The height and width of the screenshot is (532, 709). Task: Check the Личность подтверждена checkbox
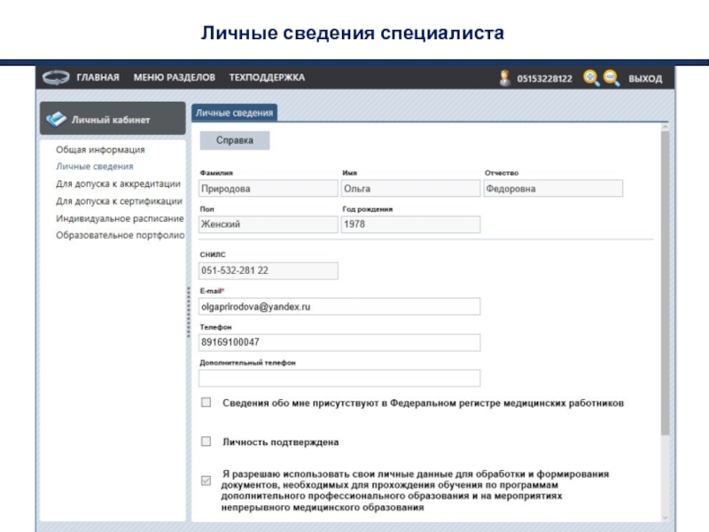coord(206,442)
